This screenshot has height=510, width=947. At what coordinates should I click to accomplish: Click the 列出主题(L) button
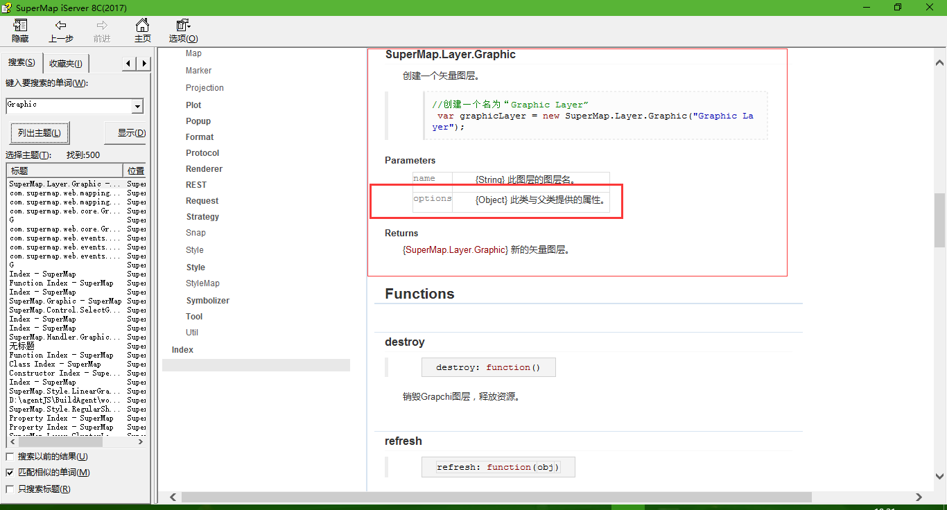click(40, 133)
